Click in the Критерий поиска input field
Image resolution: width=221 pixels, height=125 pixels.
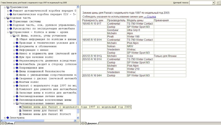pyautogui.click(x=201, y=3)
